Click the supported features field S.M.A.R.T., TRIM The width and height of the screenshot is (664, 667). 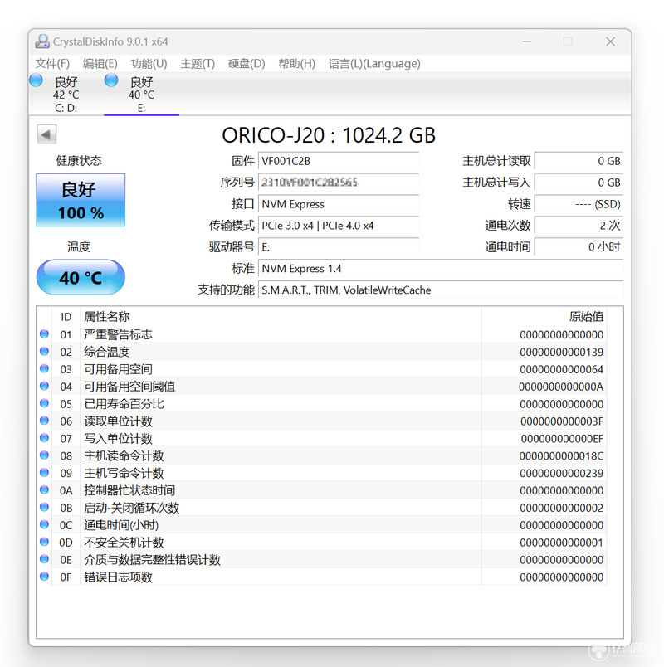click(x=441, y=290)
